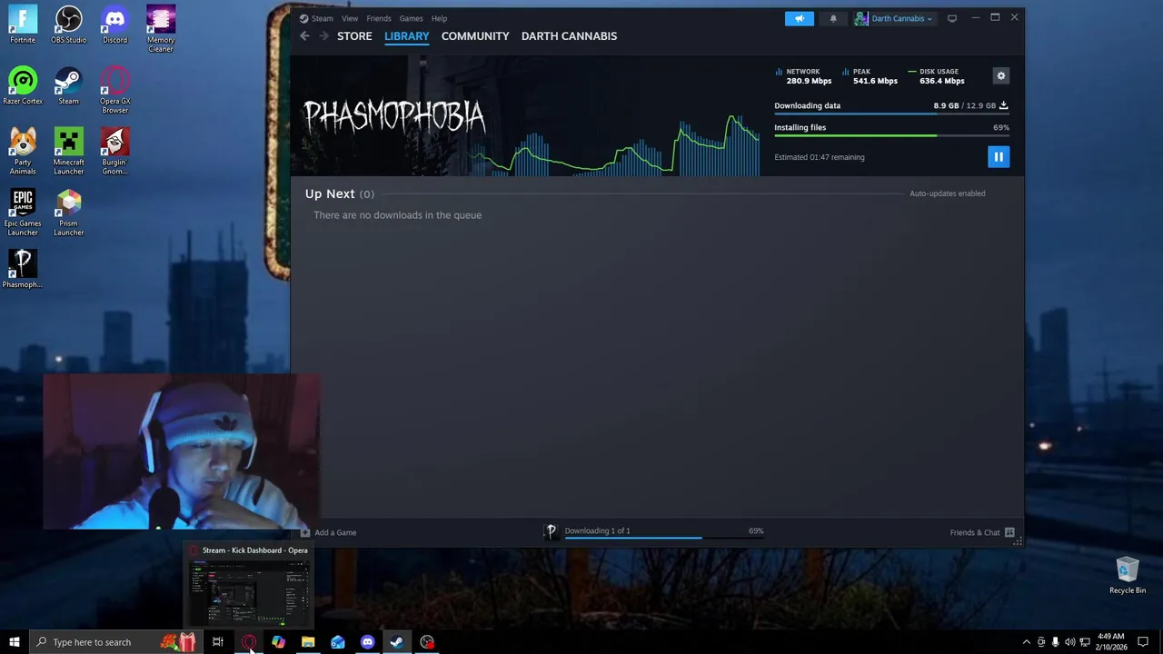Open the STORE tab in Steam
The height and width of the screenshot is (654, 1163).
354,36
